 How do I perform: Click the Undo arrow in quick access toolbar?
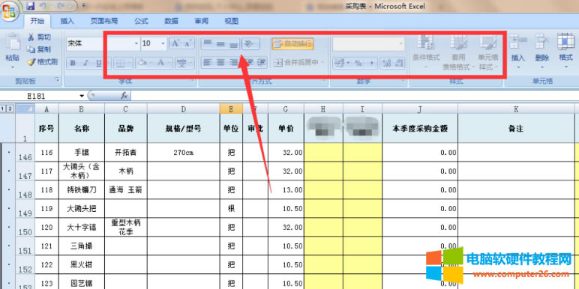tap(43, 6)
